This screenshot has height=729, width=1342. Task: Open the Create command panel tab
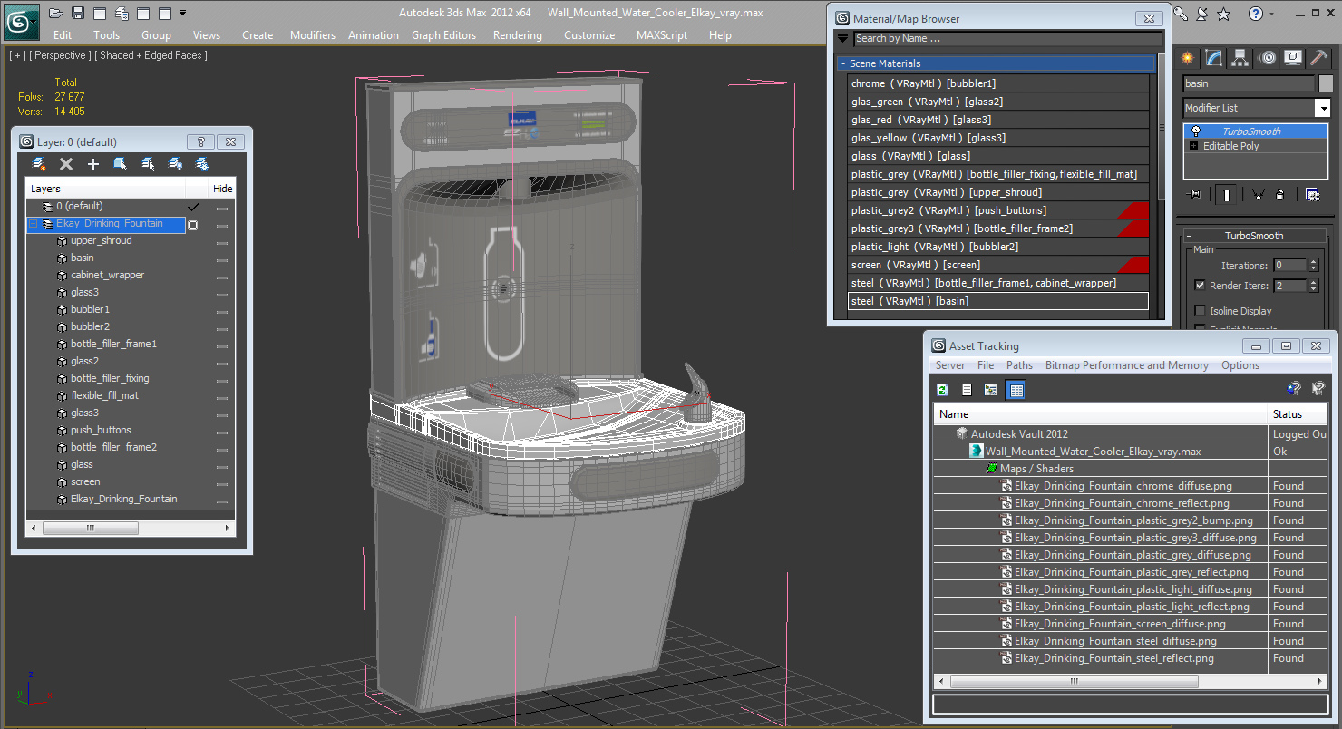click(x=1188, y=58)
